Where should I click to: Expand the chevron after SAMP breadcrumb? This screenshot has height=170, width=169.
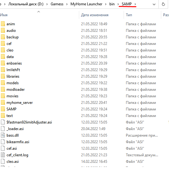tap(135, 4)
